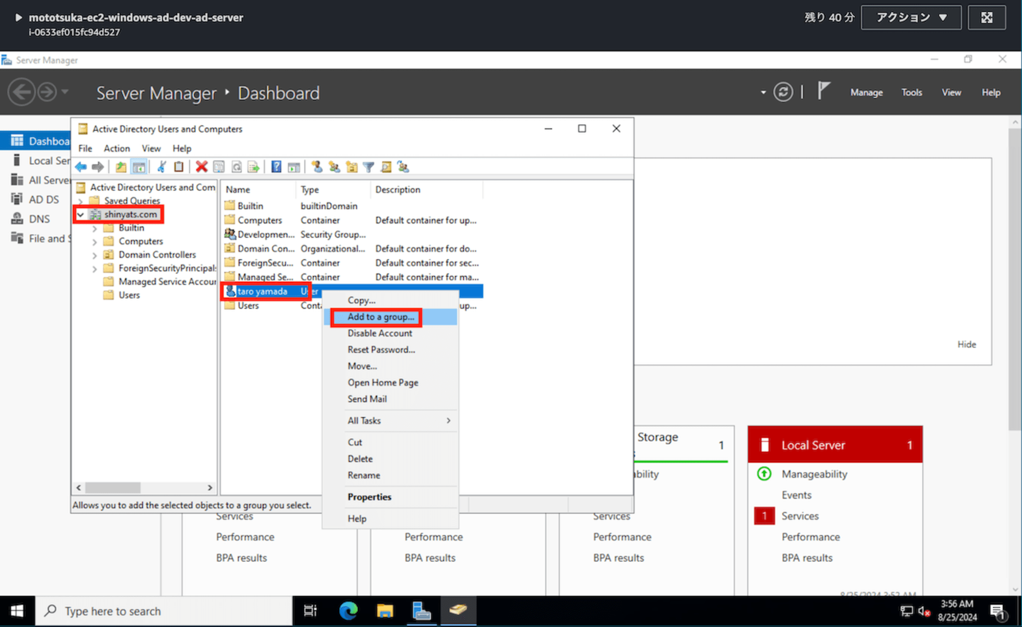Select 'Properties' from the context menu
Viewport: 1022px width, 627px height.
[369, 496]
